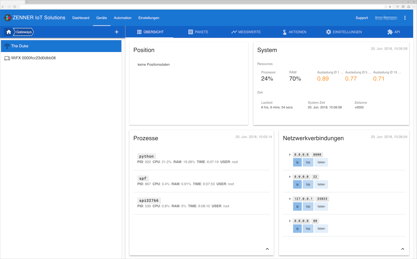Image resolution: width=417 pixels, height=259 pixels.
Task: Click the RAM 70% value
Action: coord(295,79)
